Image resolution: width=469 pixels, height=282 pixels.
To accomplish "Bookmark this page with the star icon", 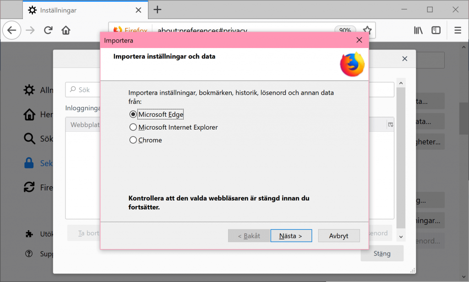I will (367, 30).
